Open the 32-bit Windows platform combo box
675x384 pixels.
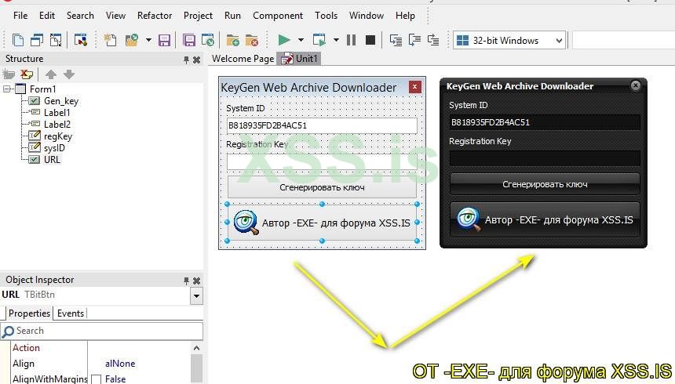click(x=509, y=41)
